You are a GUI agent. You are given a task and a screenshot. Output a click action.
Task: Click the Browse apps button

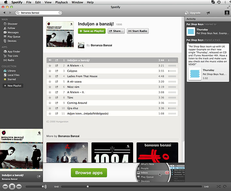click(89, 173)
